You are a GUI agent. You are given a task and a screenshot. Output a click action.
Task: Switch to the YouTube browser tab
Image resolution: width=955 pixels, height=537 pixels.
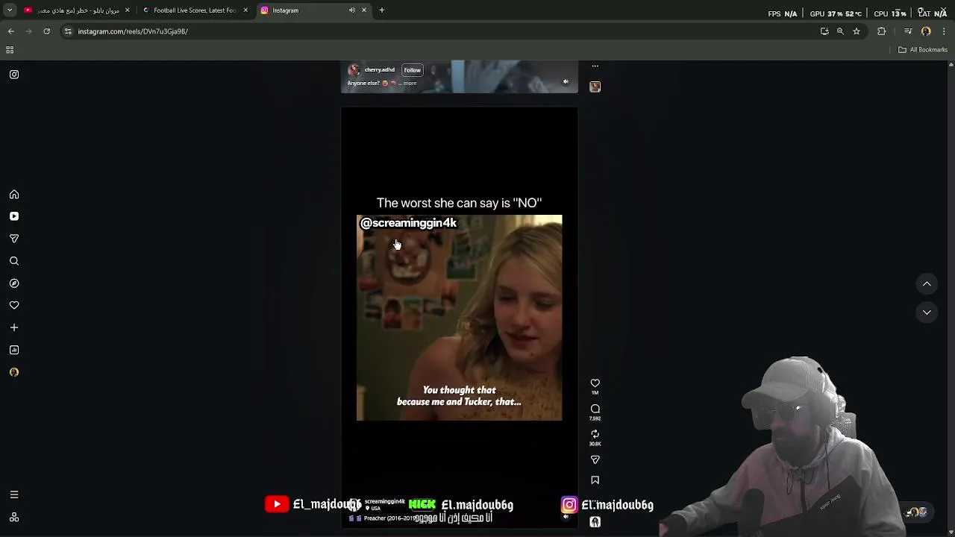pyautogui.click(x=75, y=10)
